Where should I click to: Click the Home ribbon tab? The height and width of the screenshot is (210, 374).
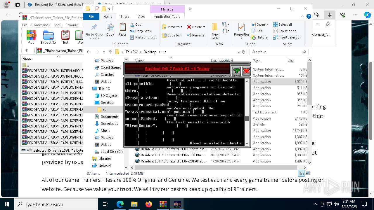[108, 17]
